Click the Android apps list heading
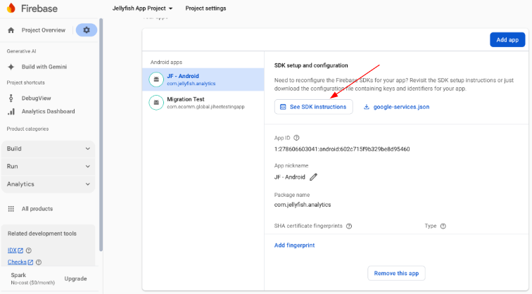Screen dimensions: 532x294 click(166, 63)
